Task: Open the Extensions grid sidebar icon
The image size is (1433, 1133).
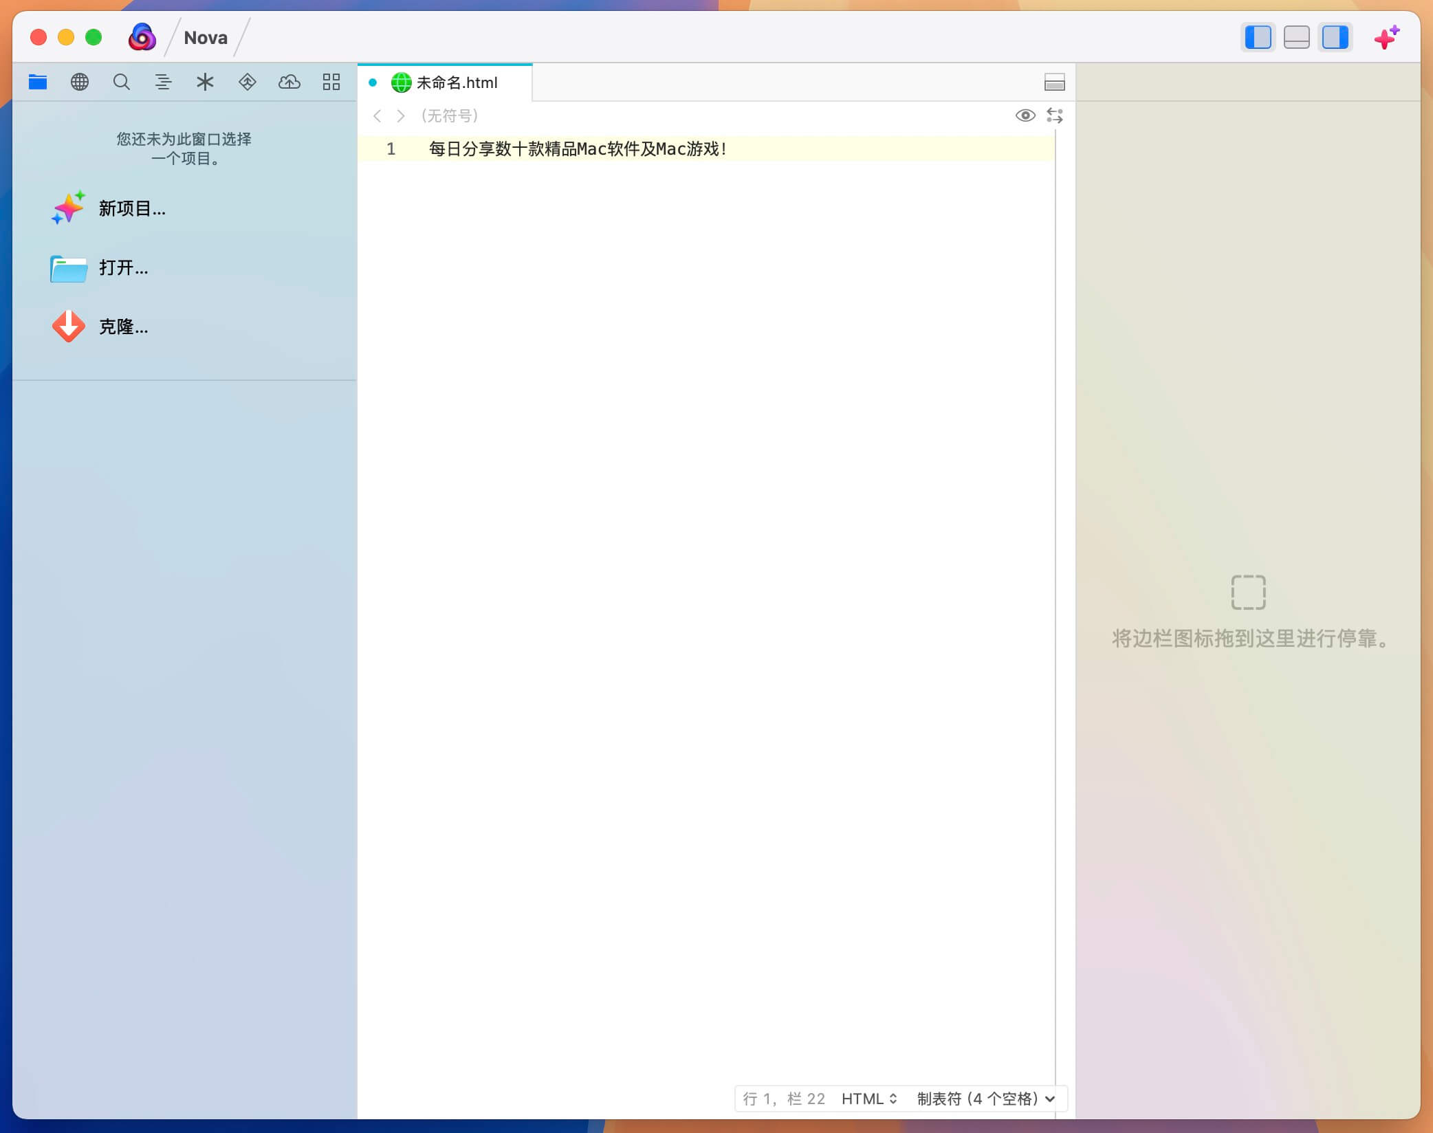Action: (331, 82)
